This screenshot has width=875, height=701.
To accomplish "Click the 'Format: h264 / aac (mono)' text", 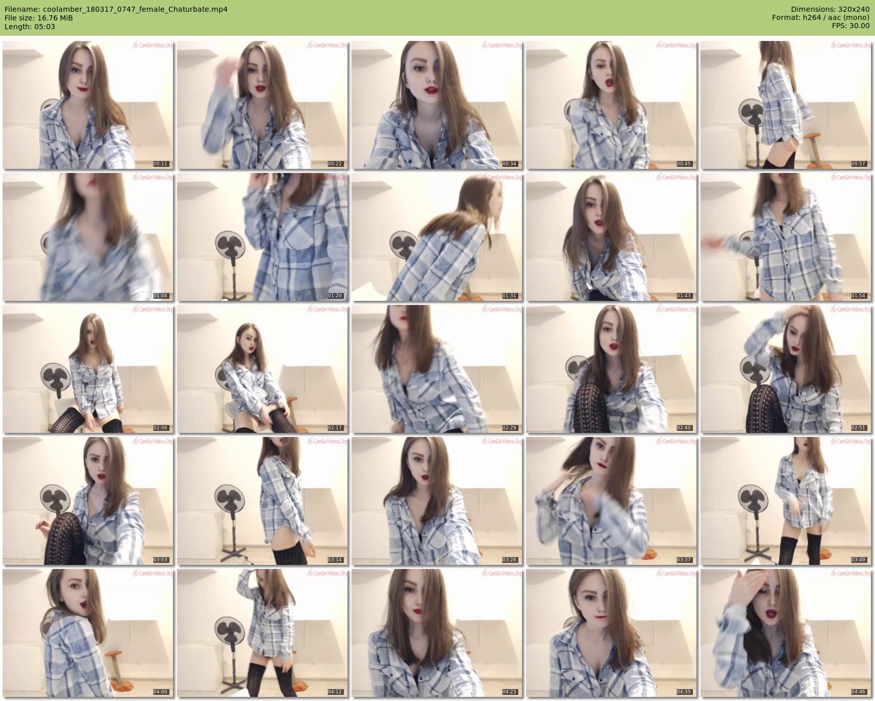I will [x=821, y=17].
